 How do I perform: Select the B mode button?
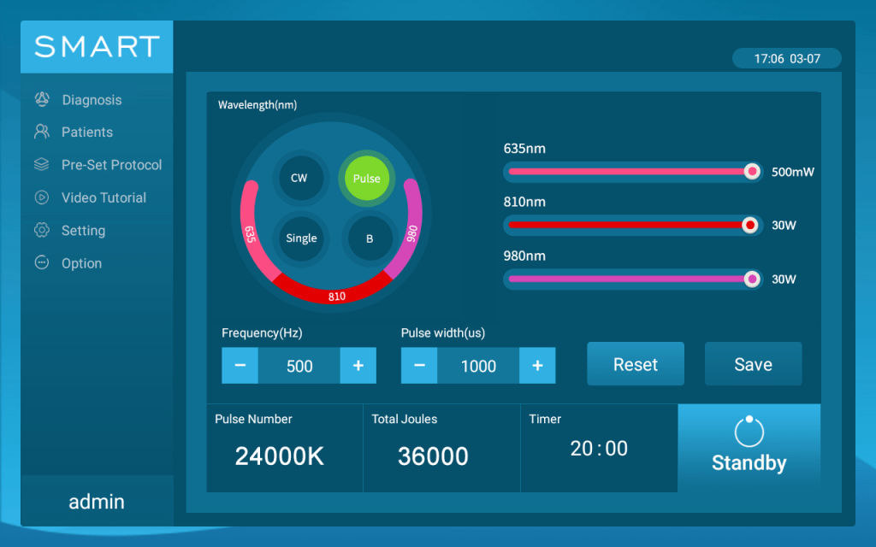[370, 238]
